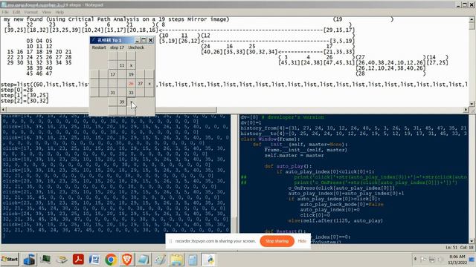Image resolution: width=476 pixels, height=267 pixels.
Task: Click 'class Window(Frame):' in code editor
Action: click(x=270, y=139)
